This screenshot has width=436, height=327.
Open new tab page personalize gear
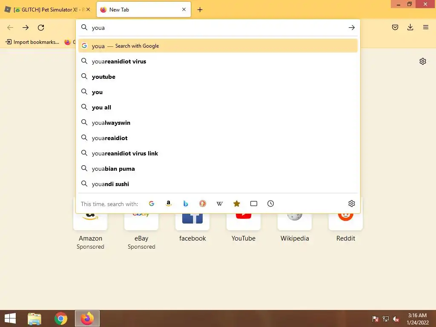pyautogui.click(x=423, y=61)
